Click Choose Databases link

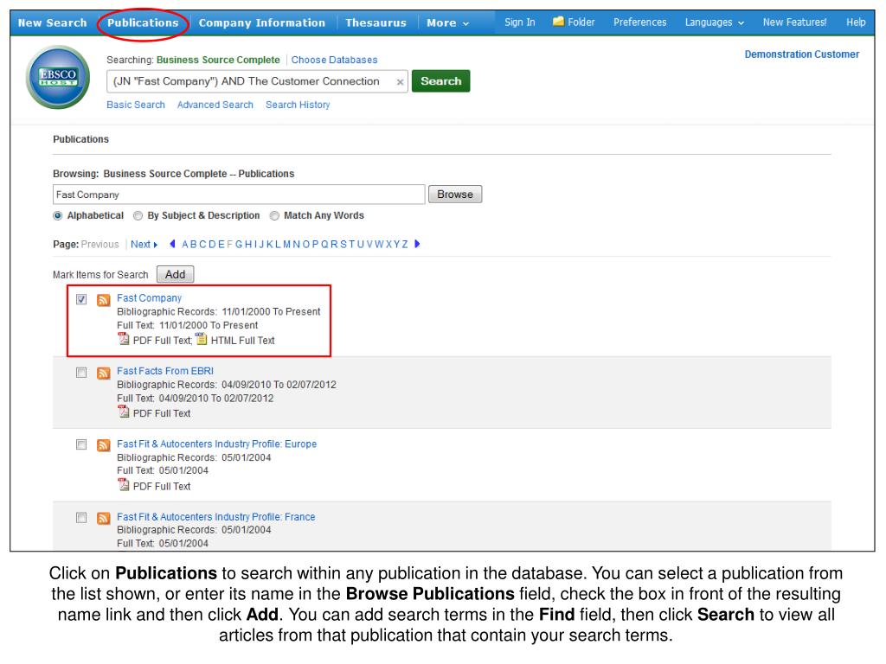pyautogui.click(x=334, y=60)
